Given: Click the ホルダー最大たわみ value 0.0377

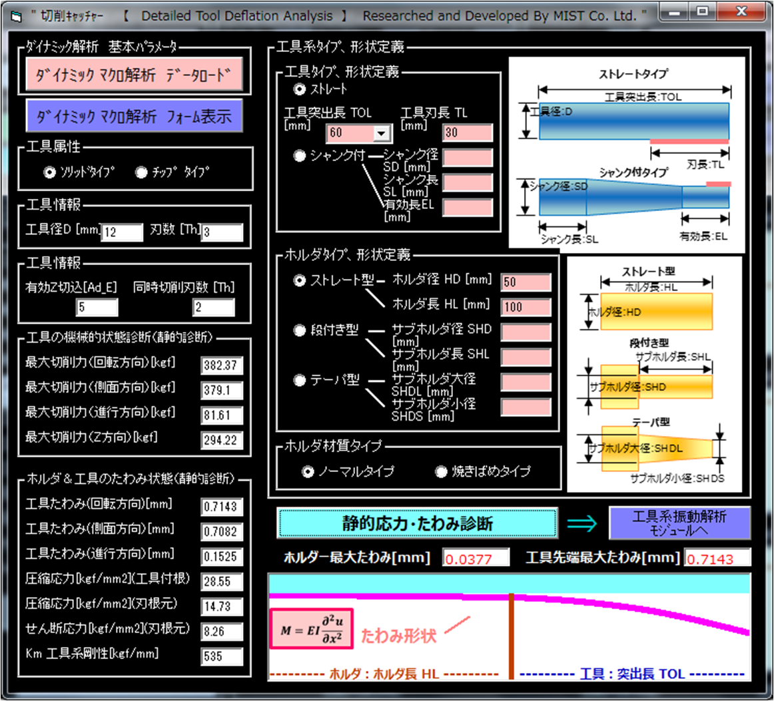Looking at the screenshot, I should click(x=476, y=558).
